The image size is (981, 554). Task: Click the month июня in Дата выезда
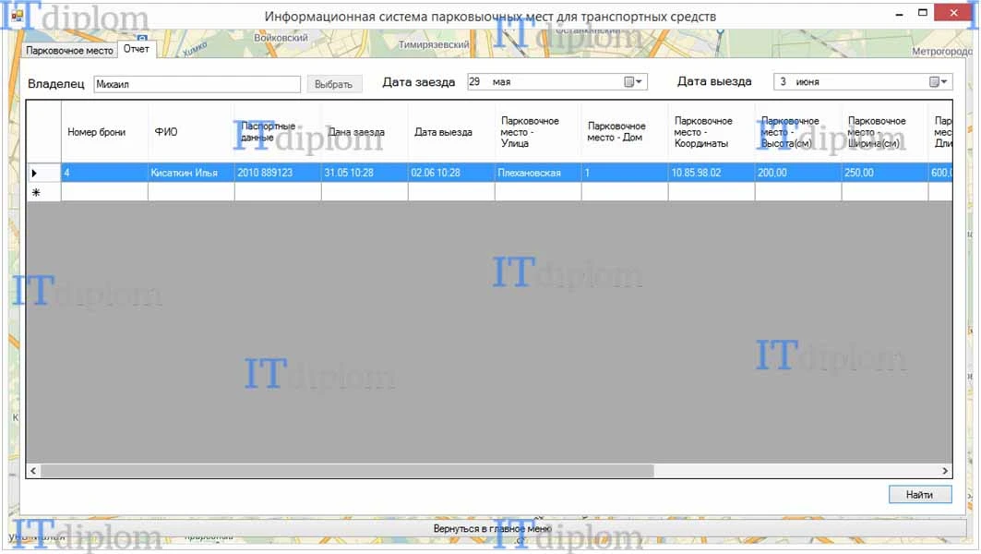(808, 82)
